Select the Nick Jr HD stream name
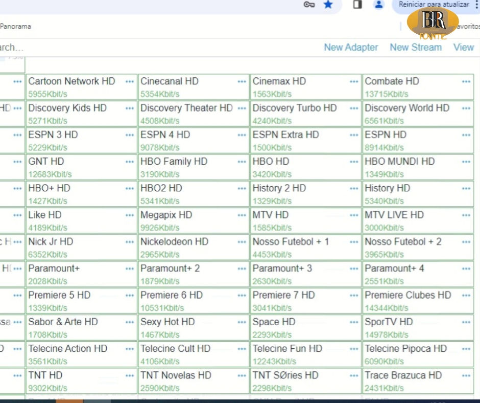Viewport: 480px width, 403px height. coord(51,241)
